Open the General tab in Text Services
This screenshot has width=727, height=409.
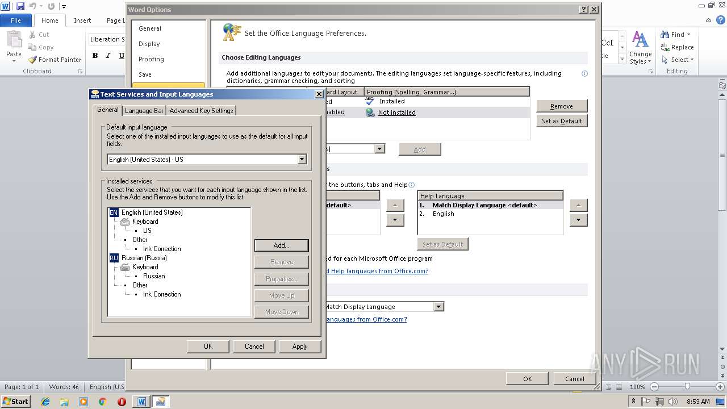(107, 110)
